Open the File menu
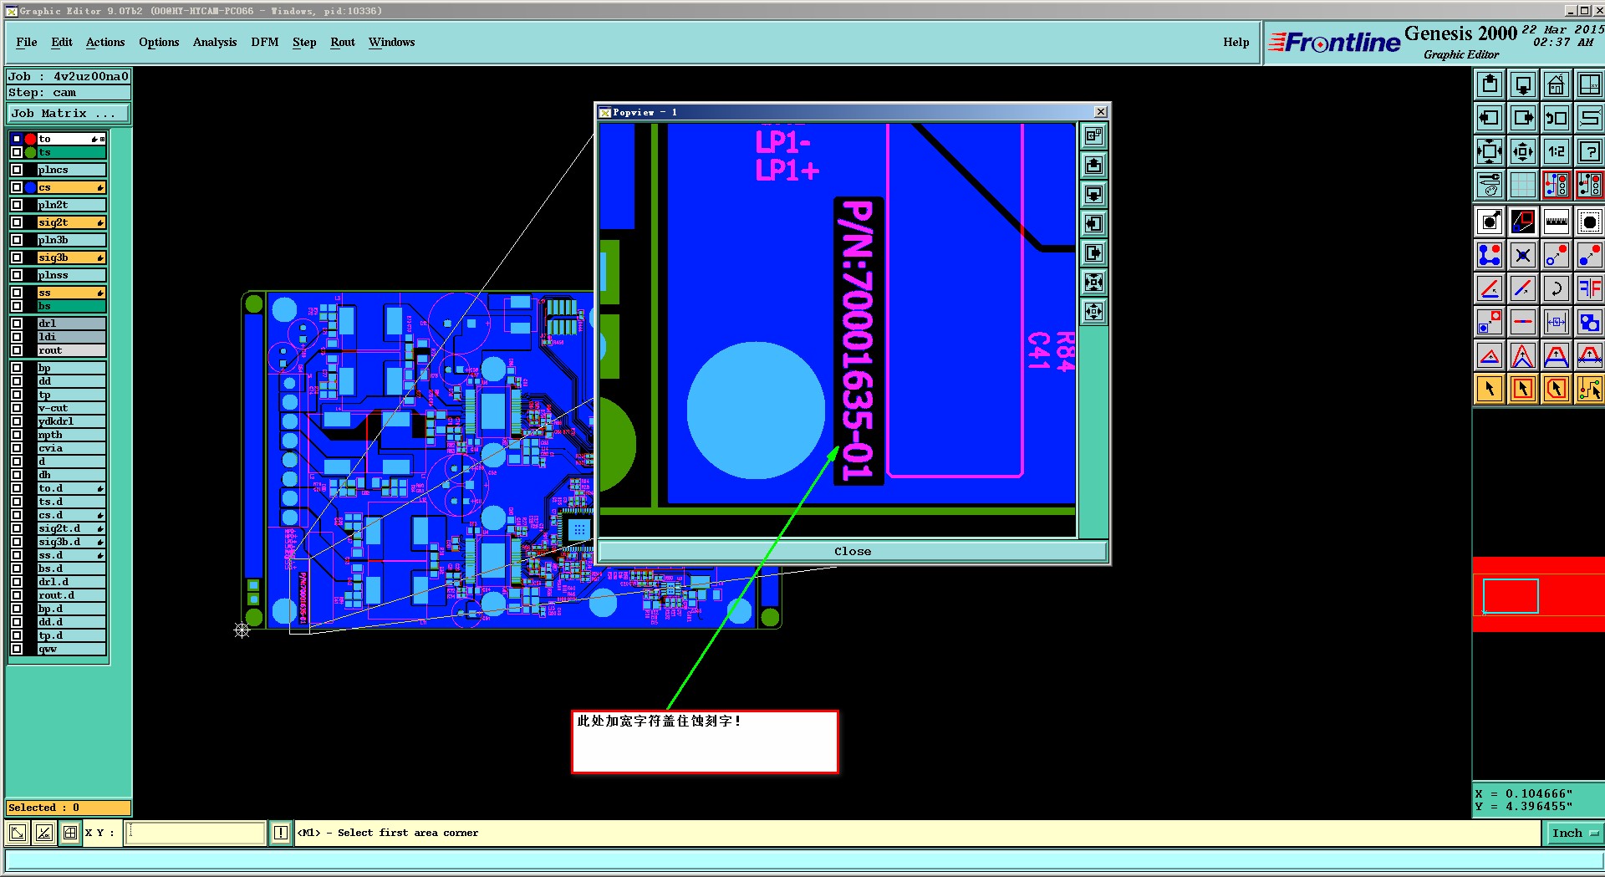The image size is (1605, 877). point(27,42)
